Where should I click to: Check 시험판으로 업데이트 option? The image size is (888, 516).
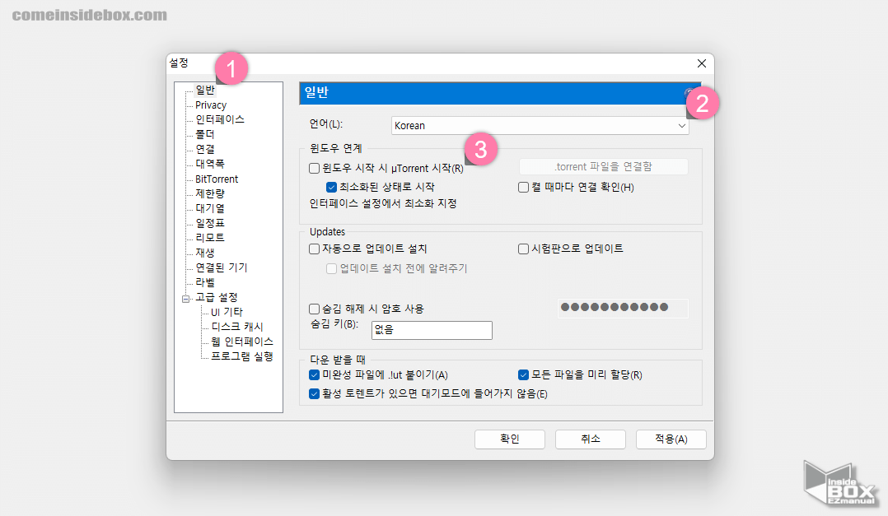(x=523, y=249)
